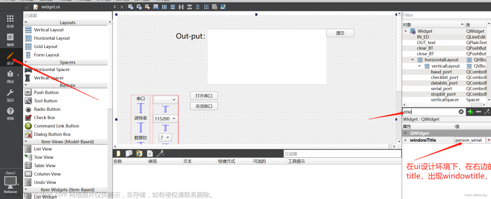Pick Push Button from widget box
Screen dimensions: 491x199
click(46, 93)
